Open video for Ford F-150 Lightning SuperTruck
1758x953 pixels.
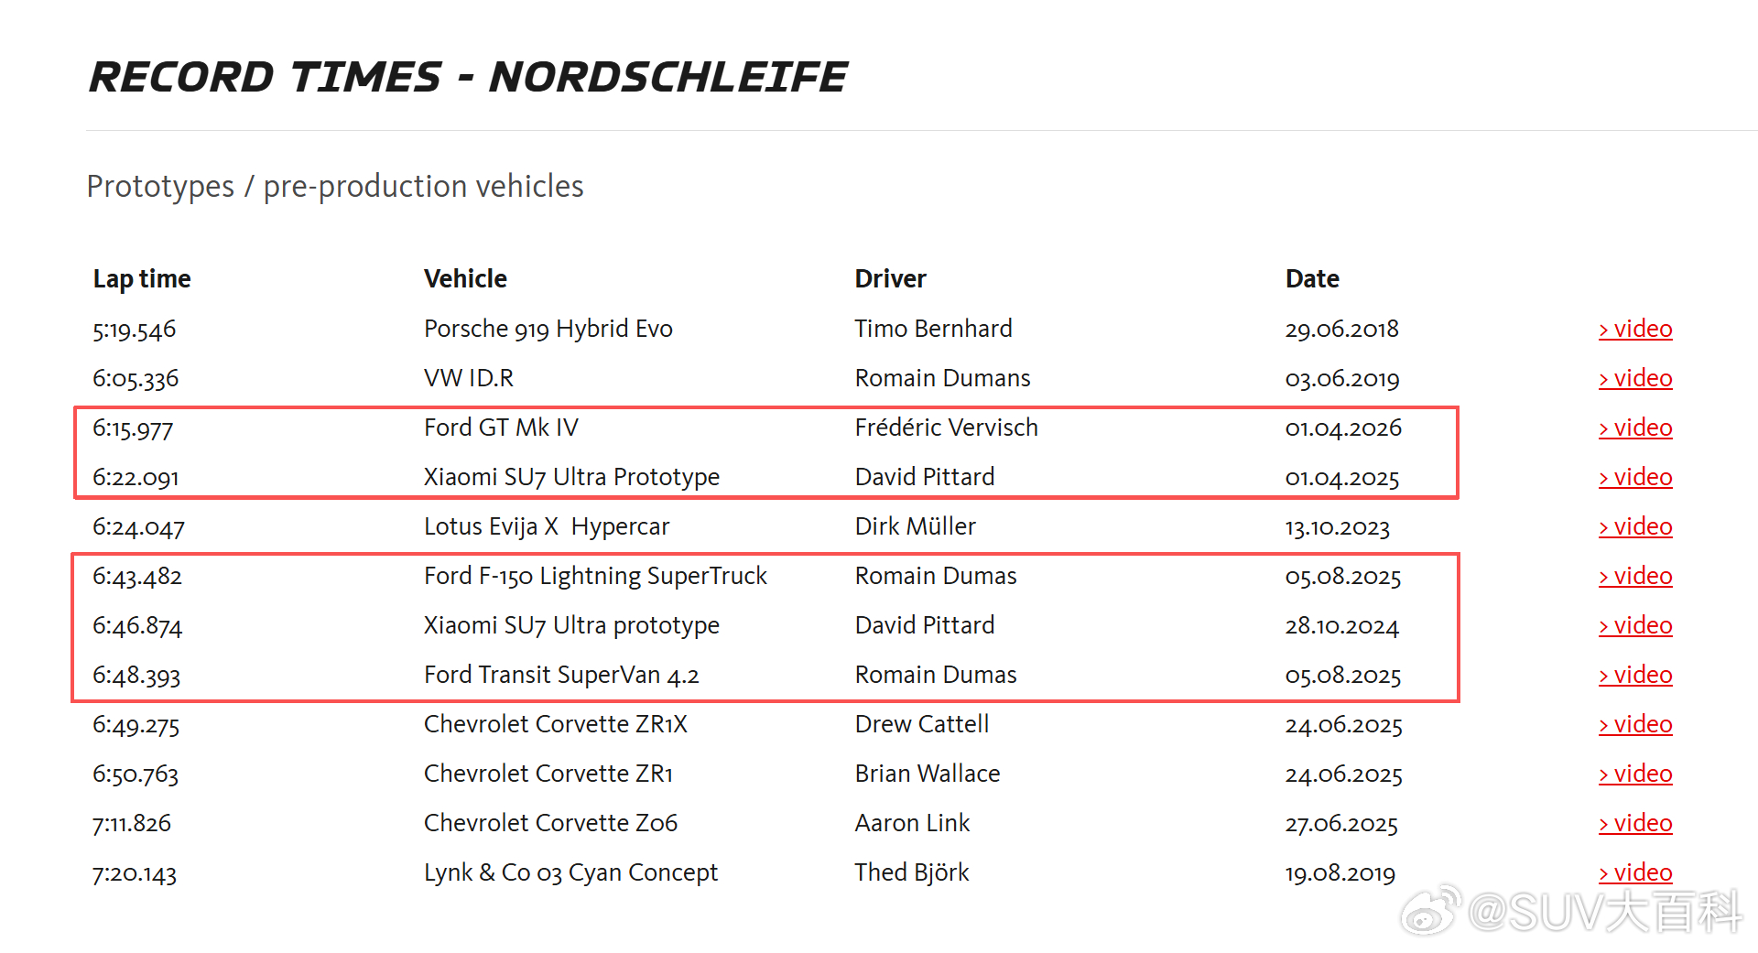1635,576
